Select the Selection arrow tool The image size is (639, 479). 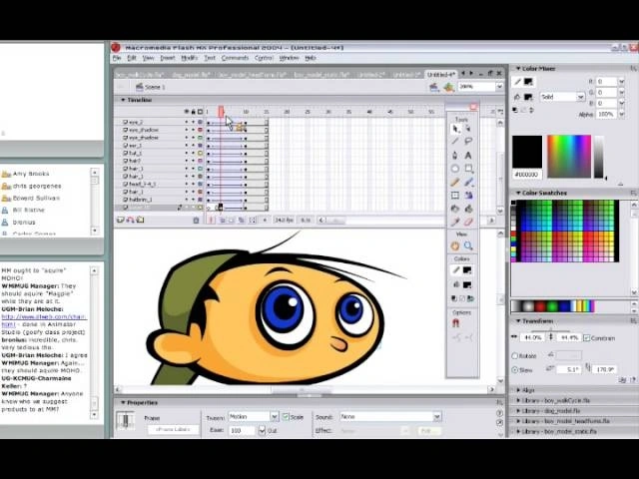pos(455,129)
